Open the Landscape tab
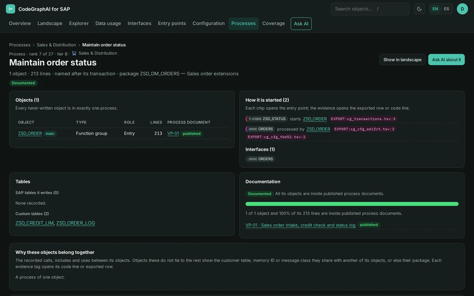 coord(50,23)
